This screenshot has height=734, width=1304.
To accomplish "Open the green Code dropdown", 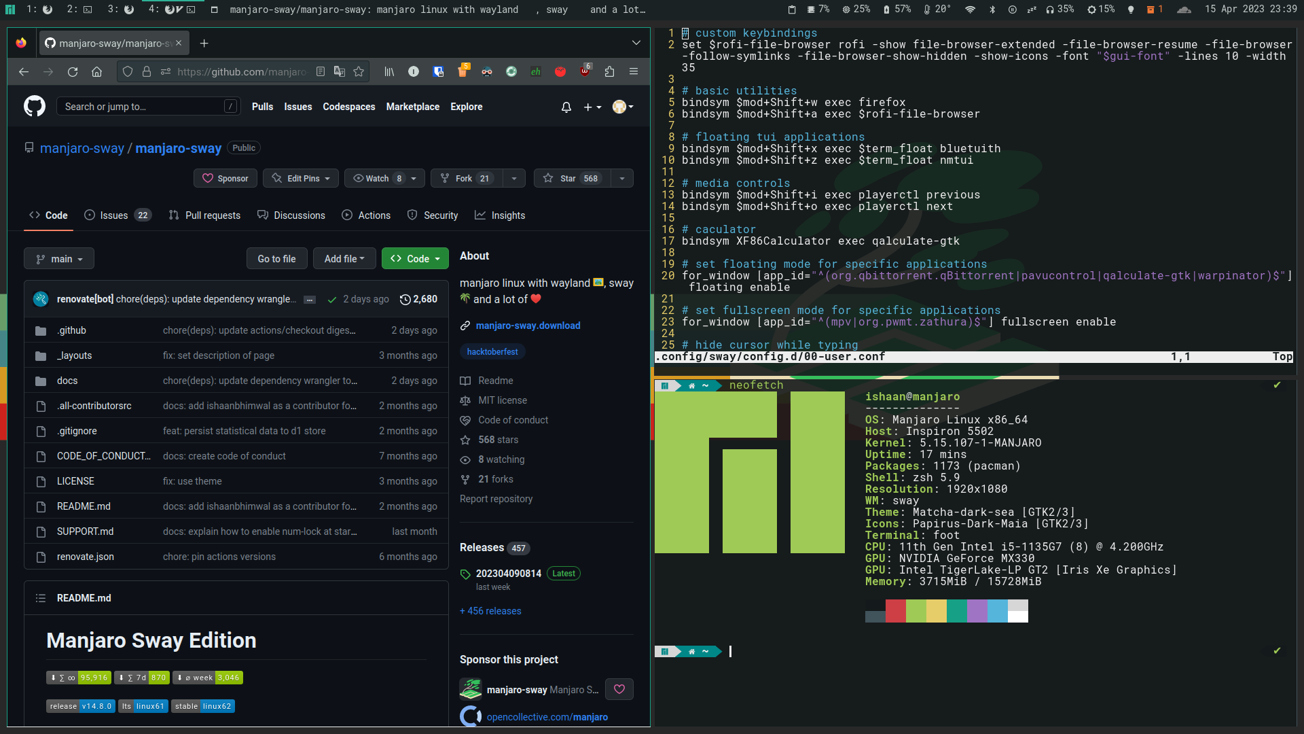I will coord(415,259).
